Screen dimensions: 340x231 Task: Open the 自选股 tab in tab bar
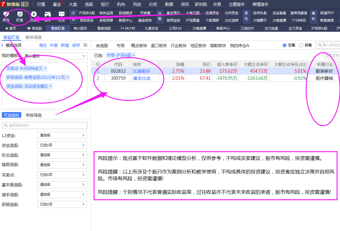tap(35, 28)
